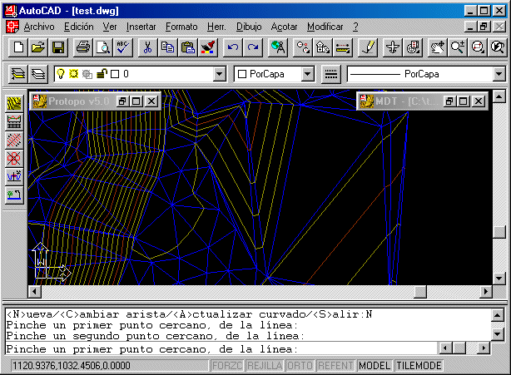Select the Zoom realtime magnifier icon
511x375 pixels.
click(x=457, y=47)
